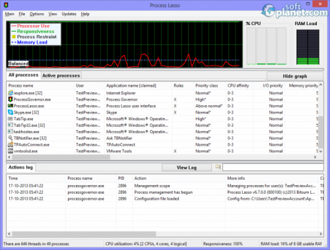The width and height of the screenshot is (330, 250).
Task: Click the Ask TBNotifier application name cell
Action: pos(119,138)
